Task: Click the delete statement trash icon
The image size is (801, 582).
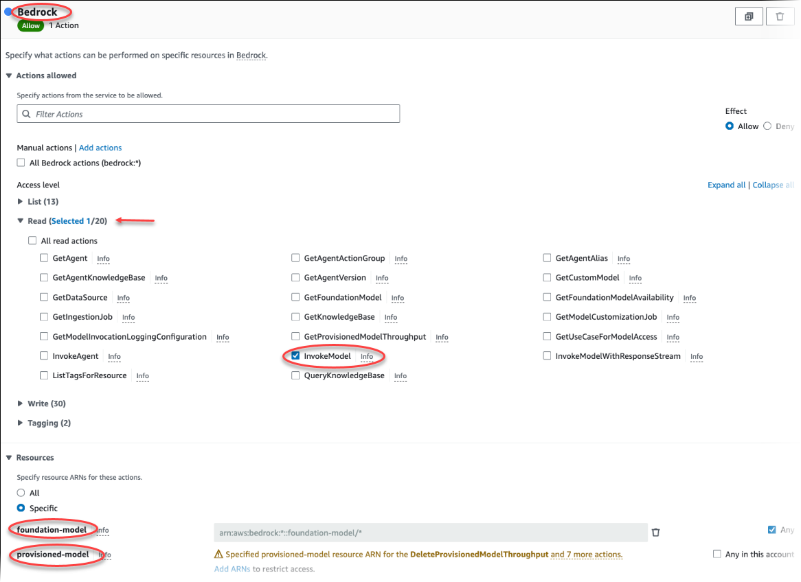Action: point(780,16)
